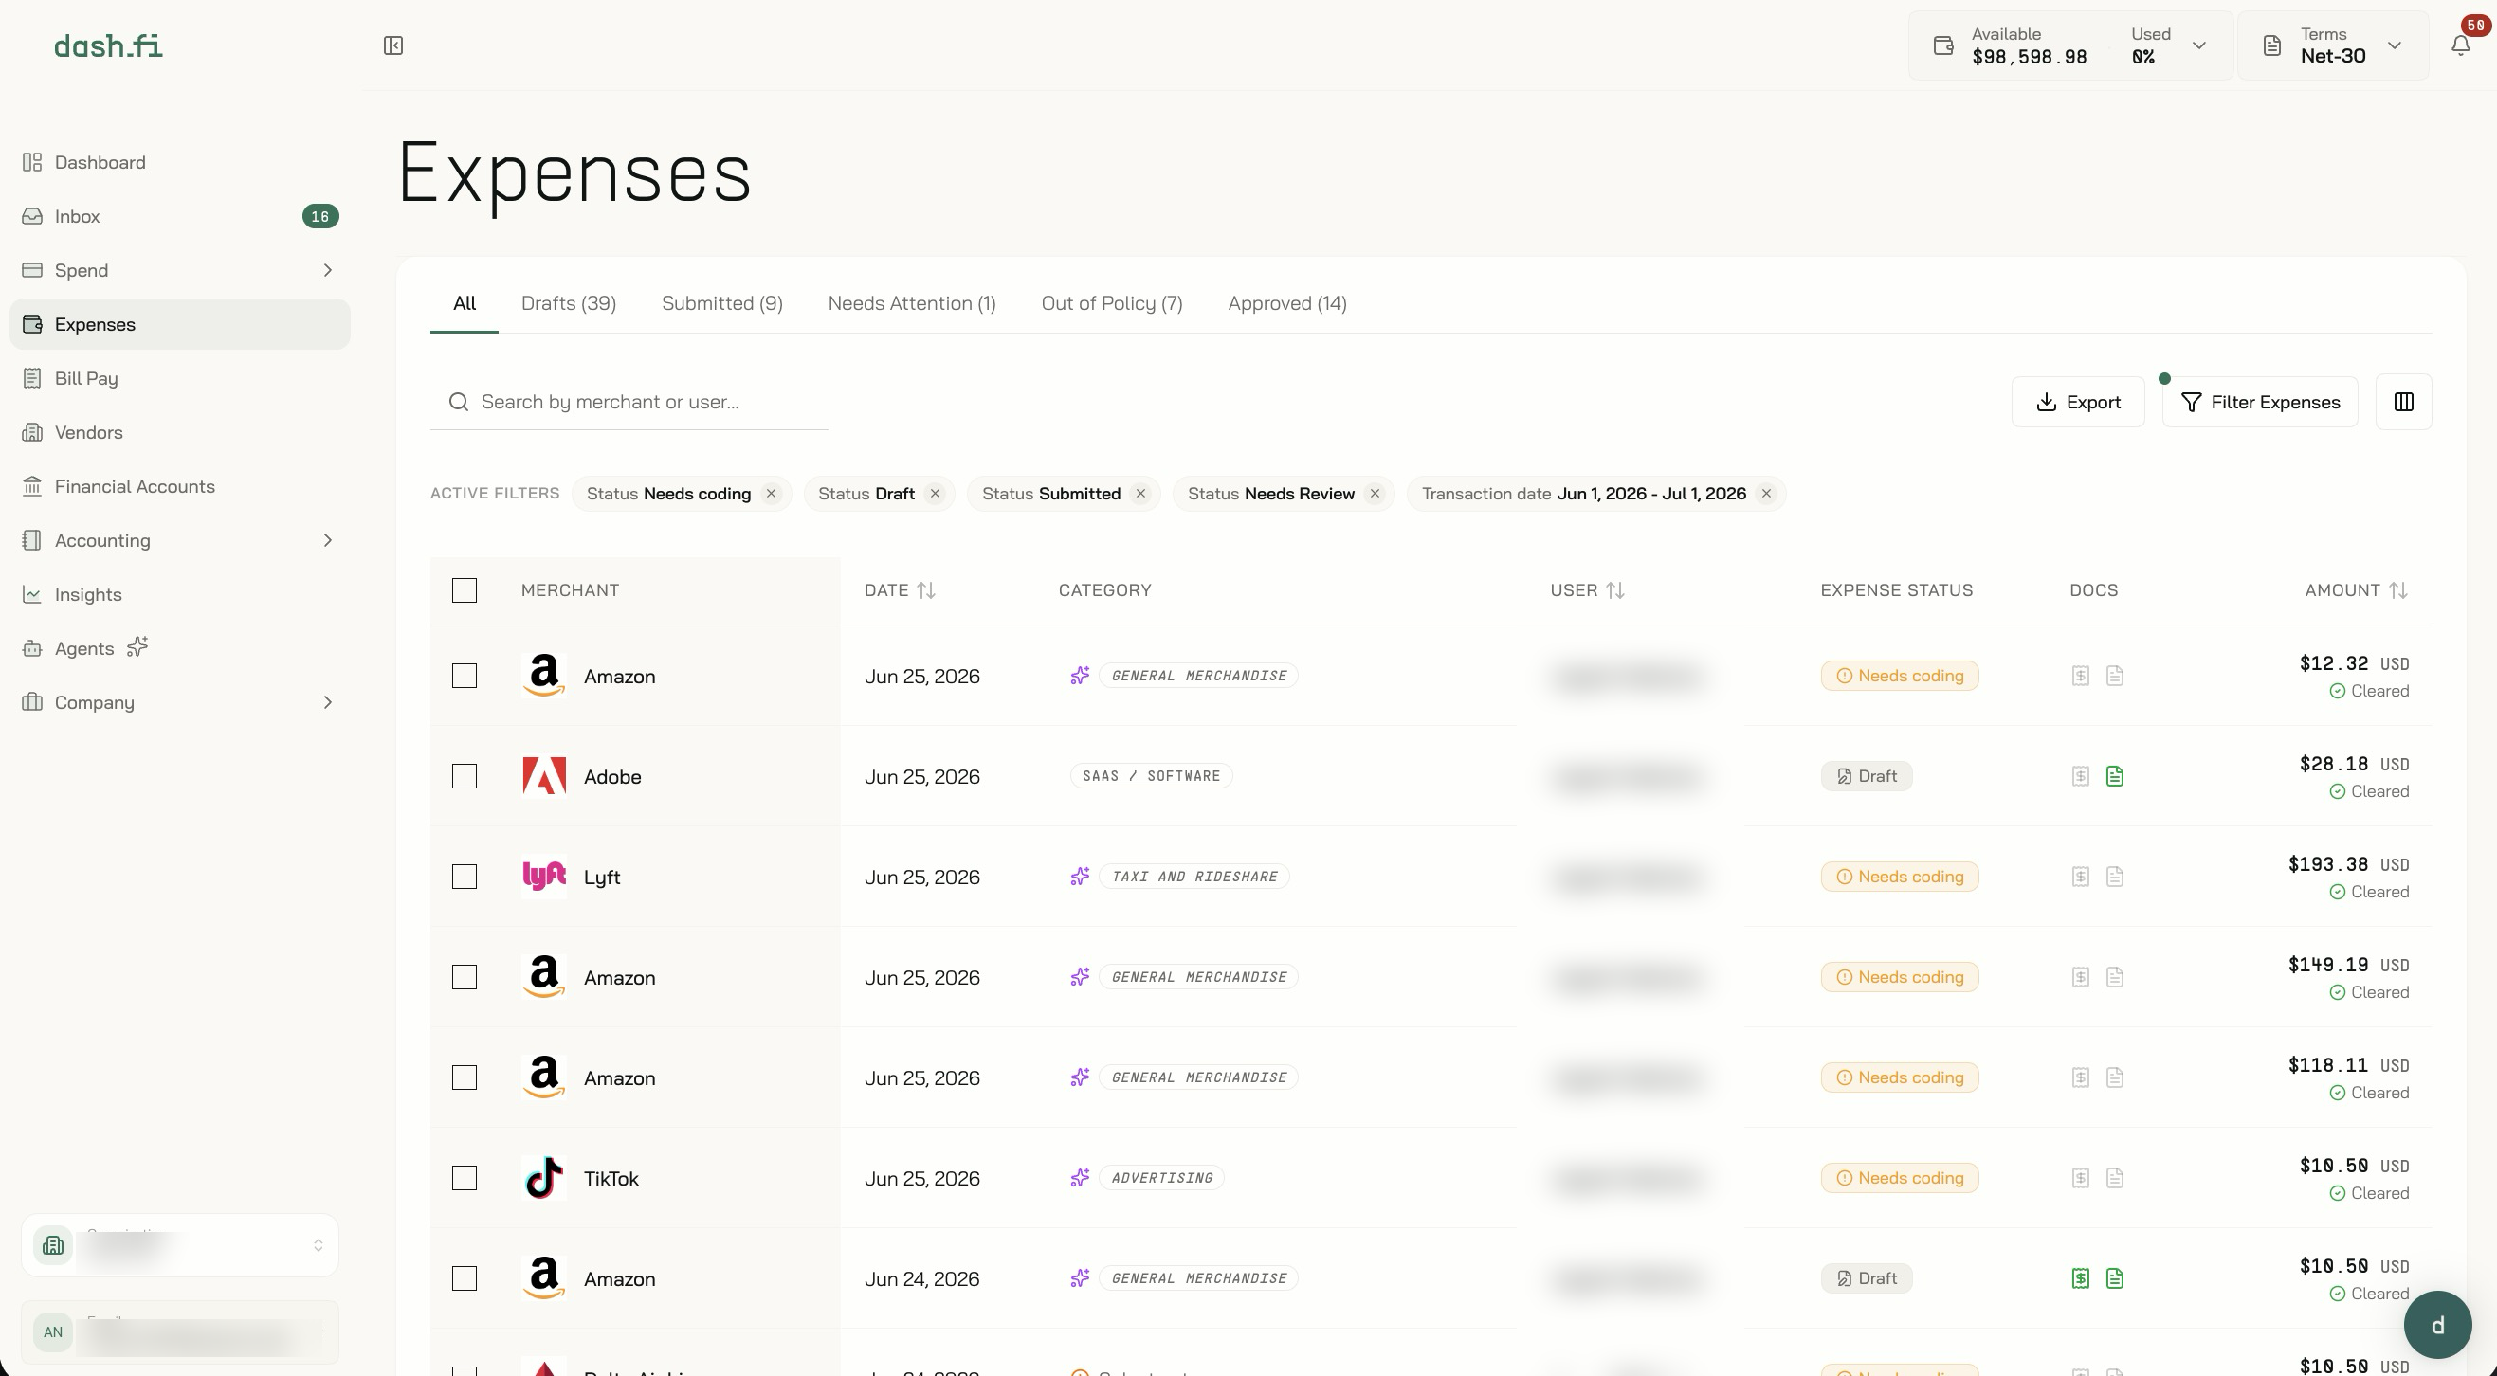Click the Lyft logo in the merchant column

coord(544,877)
